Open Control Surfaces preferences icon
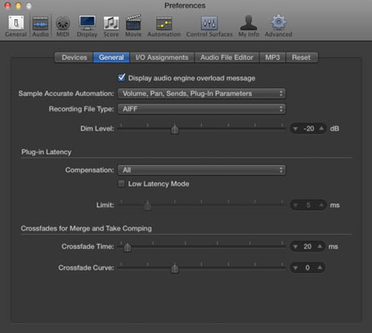This screenshot has width=372, height=333. (209, 23)
